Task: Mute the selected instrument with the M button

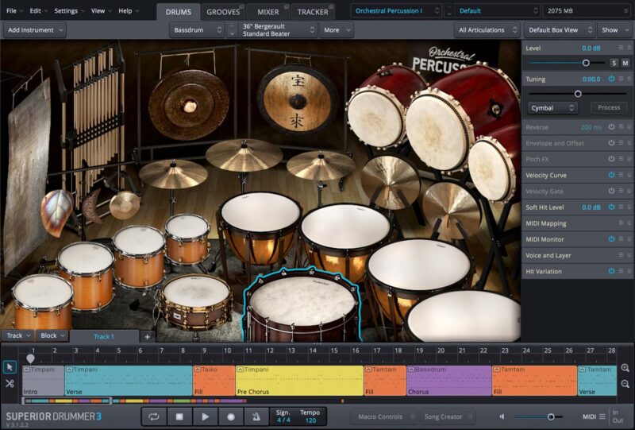Action: (625, 63)
